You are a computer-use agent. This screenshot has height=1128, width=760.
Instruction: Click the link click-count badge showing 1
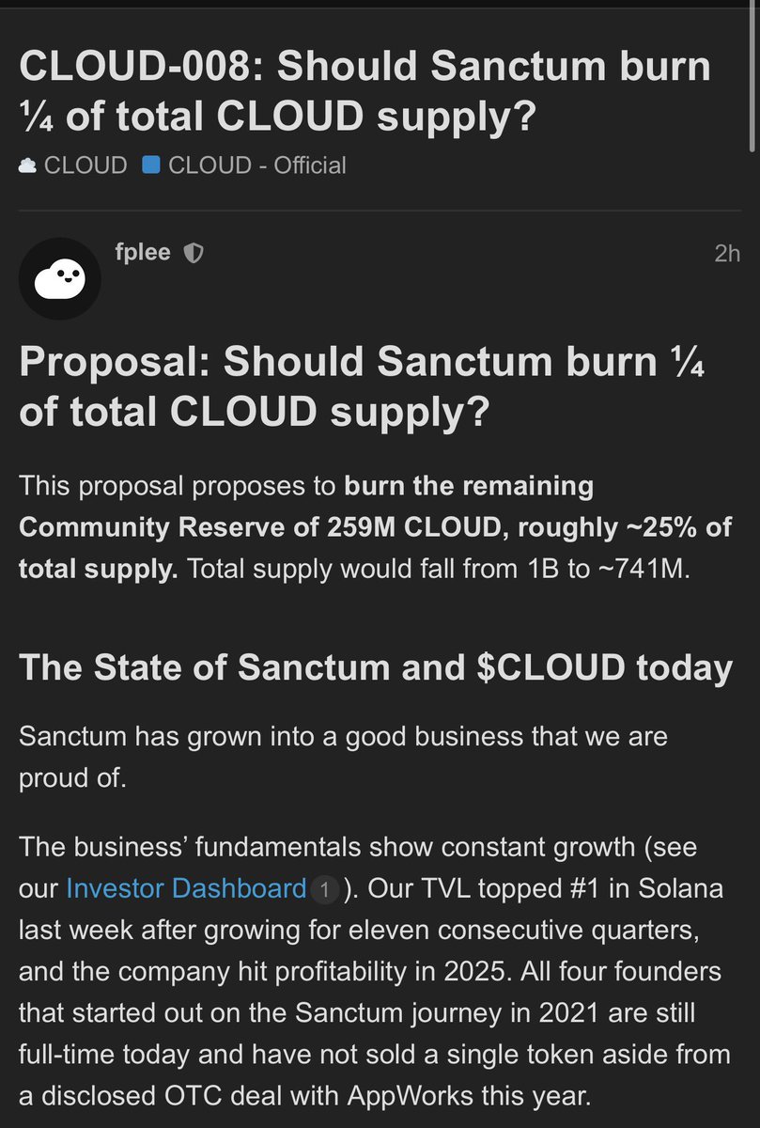[324, 889]
